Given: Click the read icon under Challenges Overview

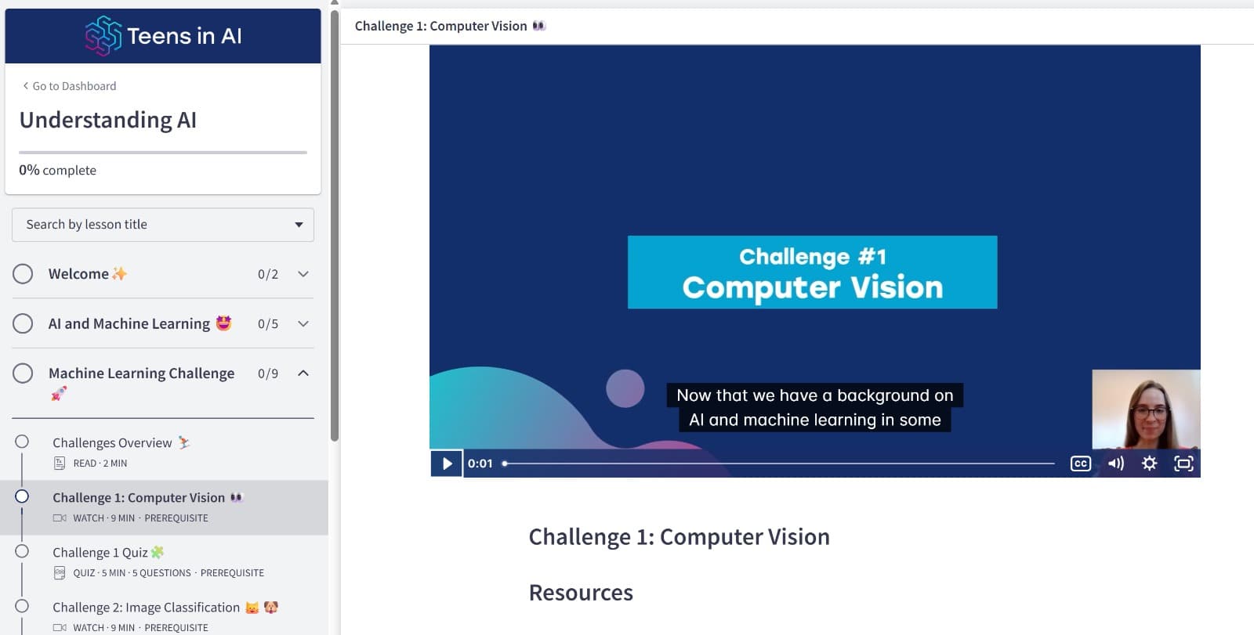Looking at the screenshot, I should [60, 464].
